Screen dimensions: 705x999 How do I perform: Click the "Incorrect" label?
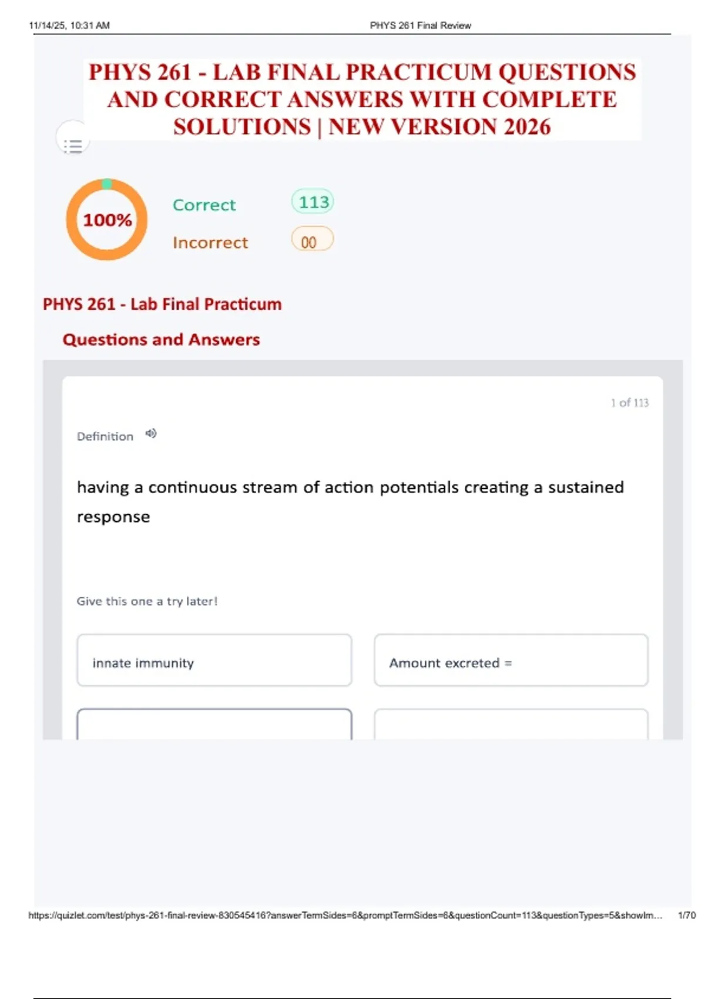[210, 242]
